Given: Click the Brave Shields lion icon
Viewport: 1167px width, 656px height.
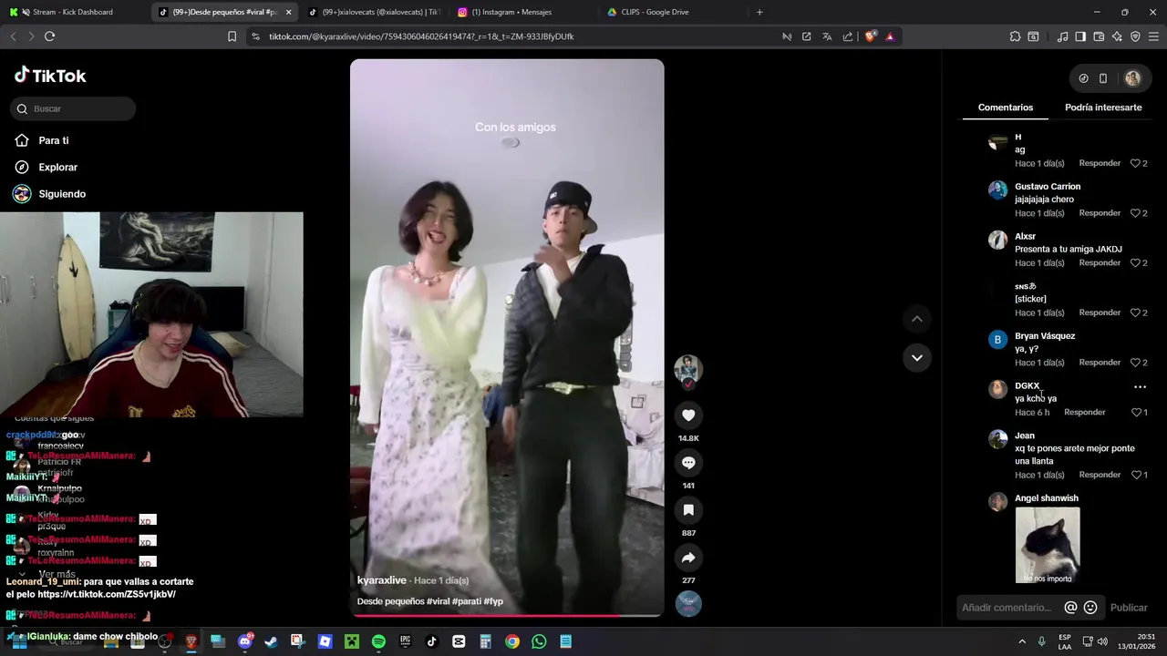Looking at the screenshot, I should tap(870, 36).
